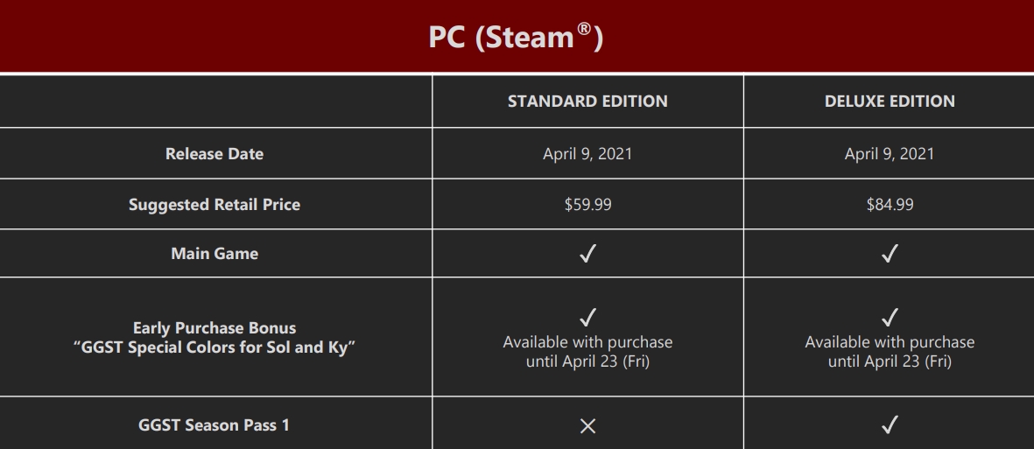
Task: Select the PC (Steam®) header title
Action: (516, 36)
